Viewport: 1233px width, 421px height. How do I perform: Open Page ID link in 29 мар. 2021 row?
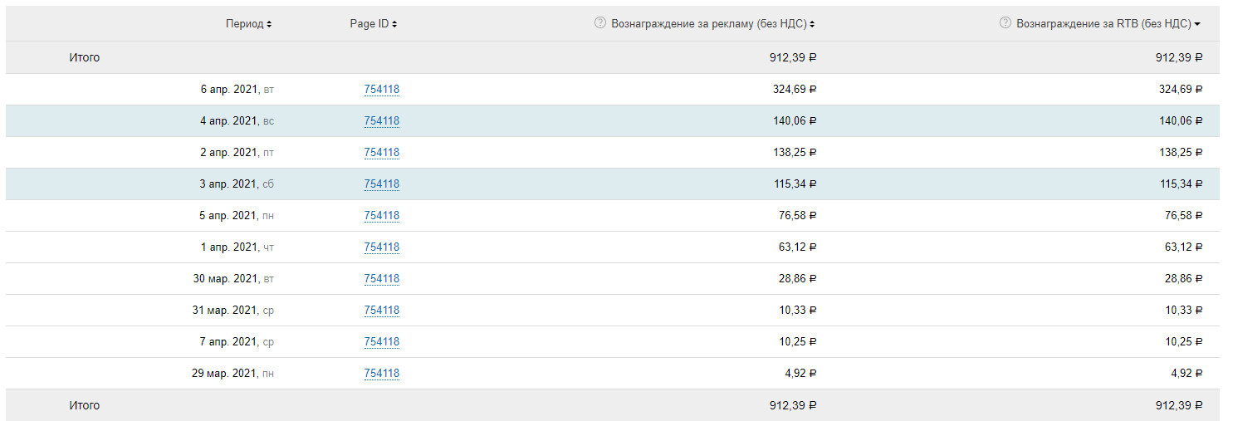381,374
